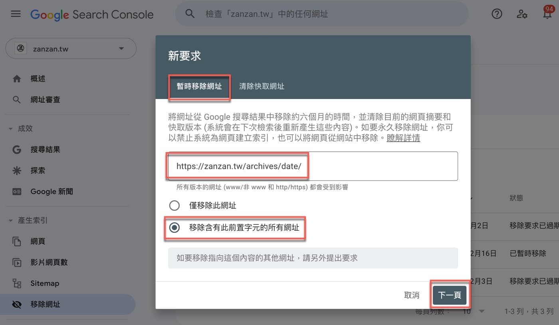The image size is (559, 325).
Task: Click the 已暫時移除 status cell
Action: pyautogui.click(x=528, y=253)
